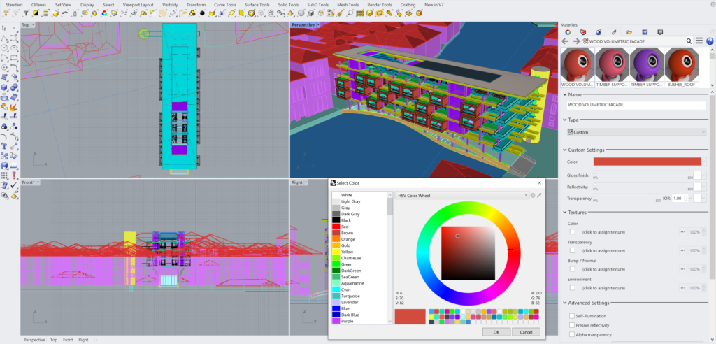Open the Front viewport title dropdown
Viewport: 716px width, 344px height.
(x=38, y=182)
